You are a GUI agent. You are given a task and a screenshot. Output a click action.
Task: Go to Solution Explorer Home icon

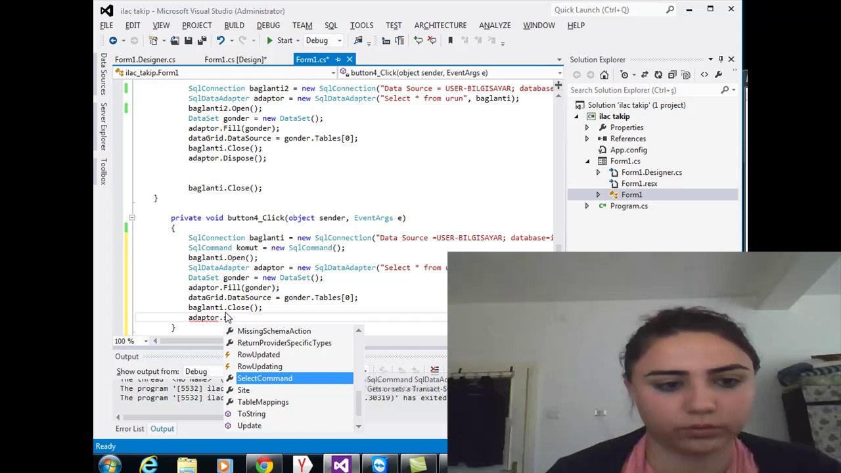click(604, 75)
